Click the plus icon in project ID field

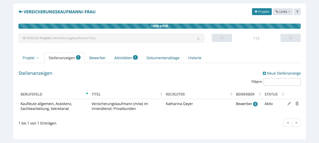pos(198,39)
